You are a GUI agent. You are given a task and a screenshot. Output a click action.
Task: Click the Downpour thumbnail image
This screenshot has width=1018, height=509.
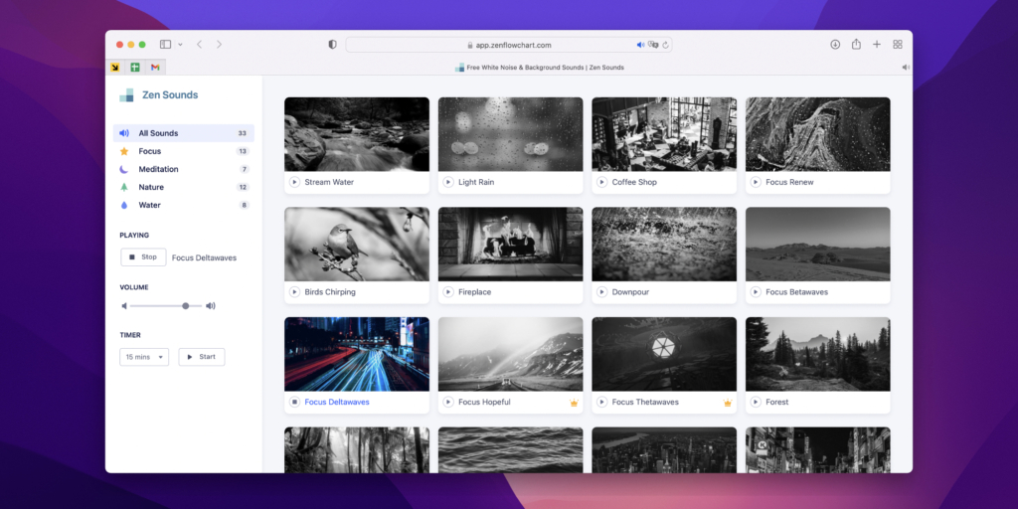(664, 245)
